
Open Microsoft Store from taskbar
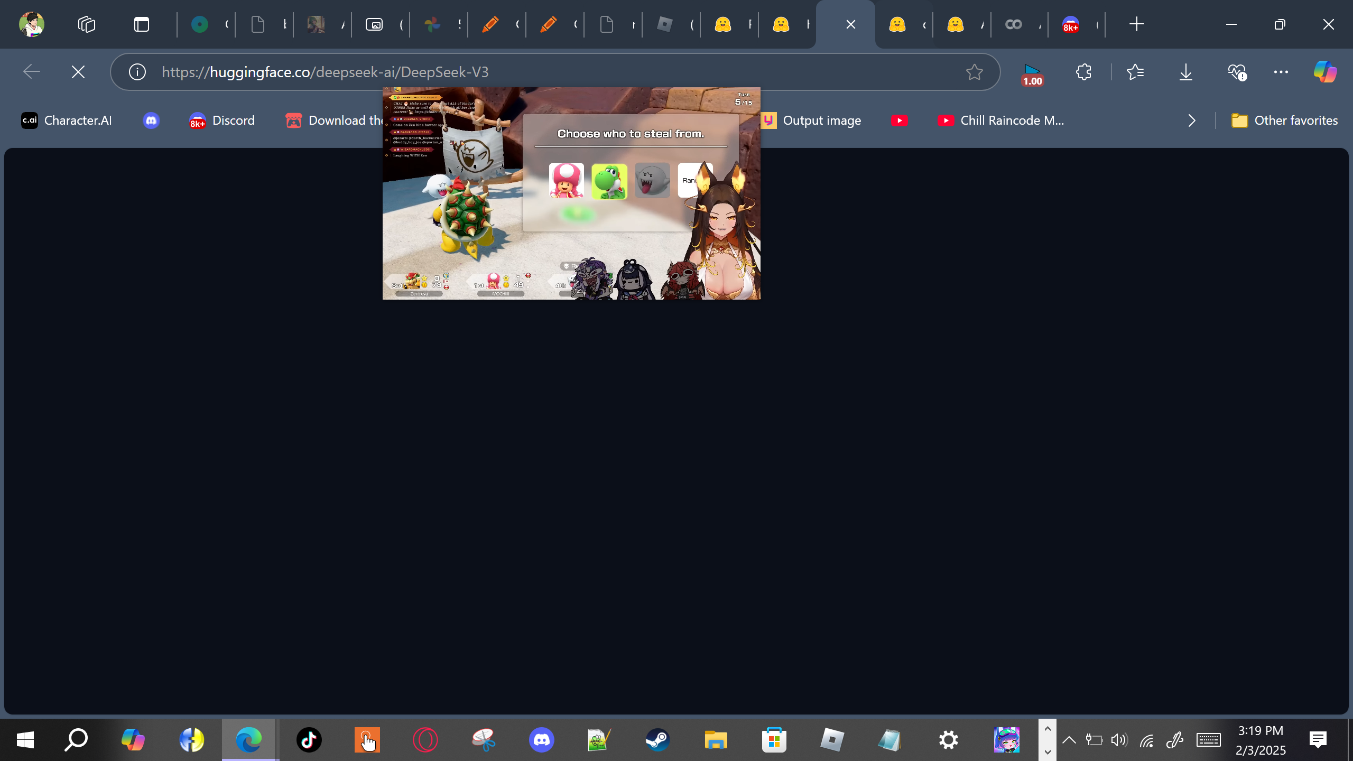(x=774, y=740)
